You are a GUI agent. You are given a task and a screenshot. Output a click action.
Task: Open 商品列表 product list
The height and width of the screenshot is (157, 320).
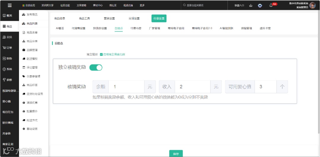click(30, 24)
